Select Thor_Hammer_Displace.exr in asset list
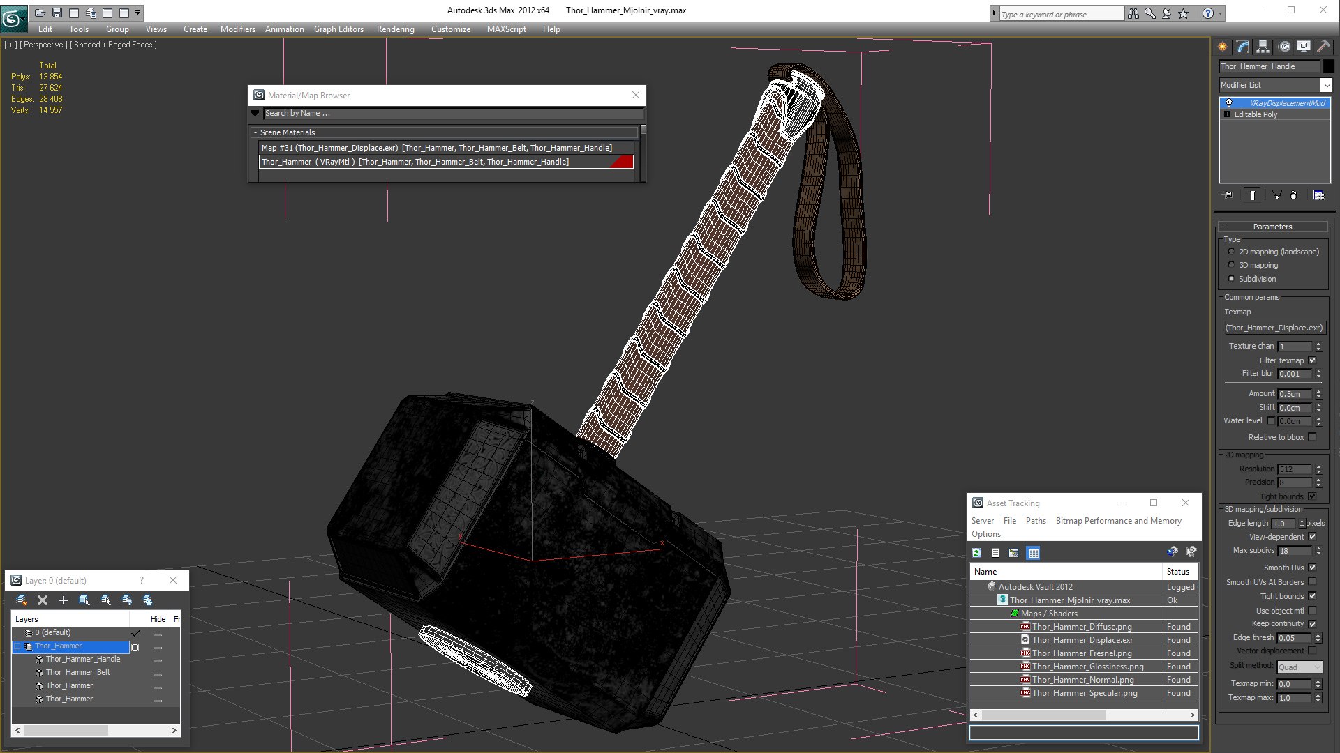 [1081, 640]
